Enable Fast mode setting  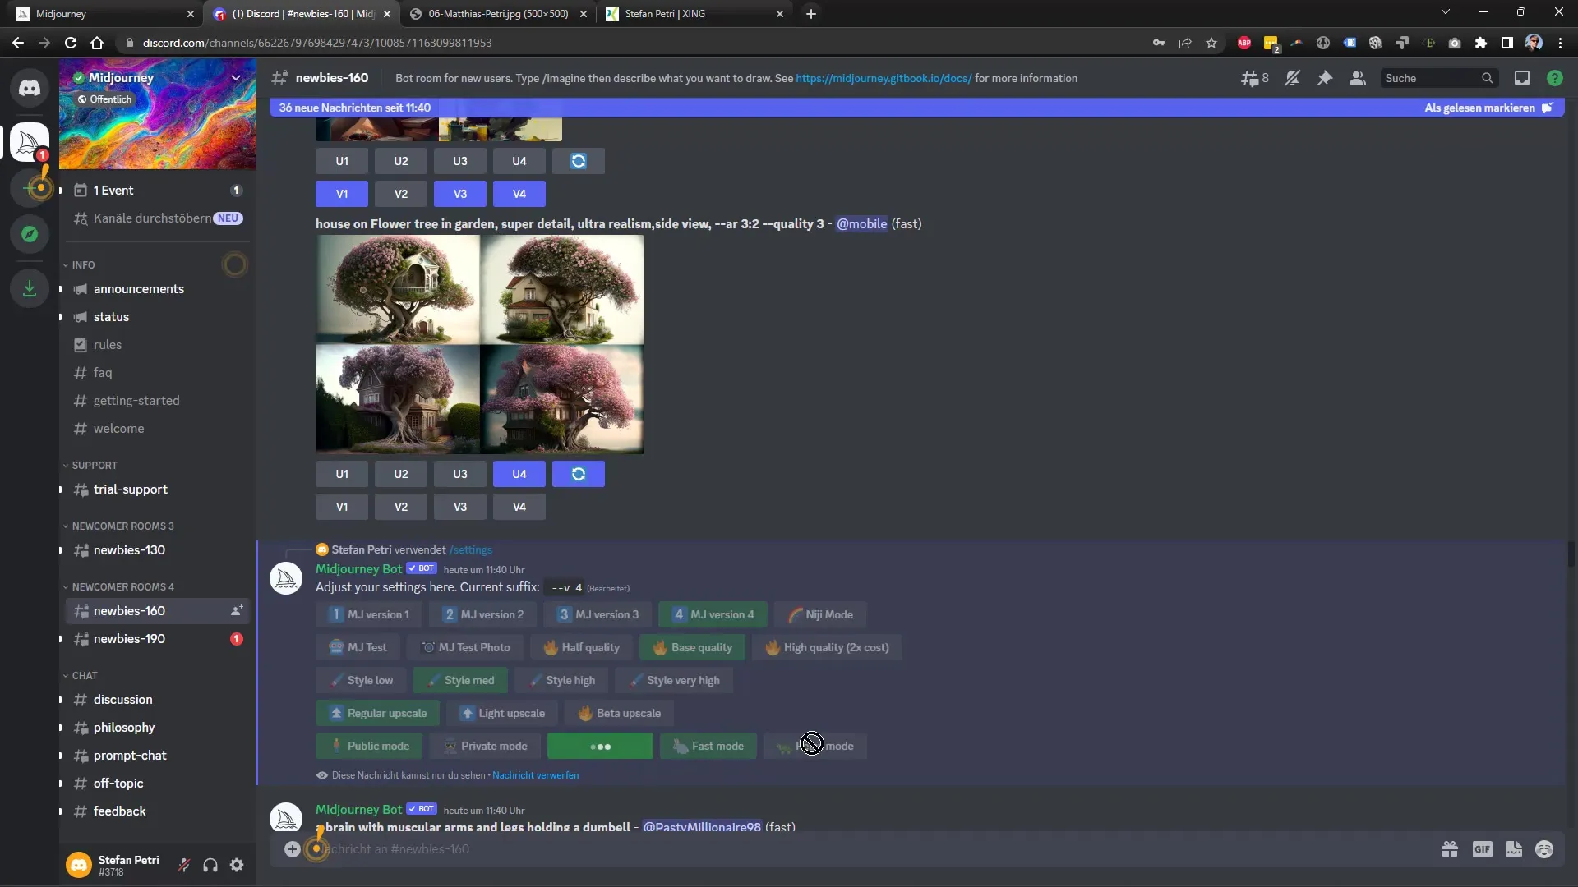pyautogui.click(x=708, y=745)
